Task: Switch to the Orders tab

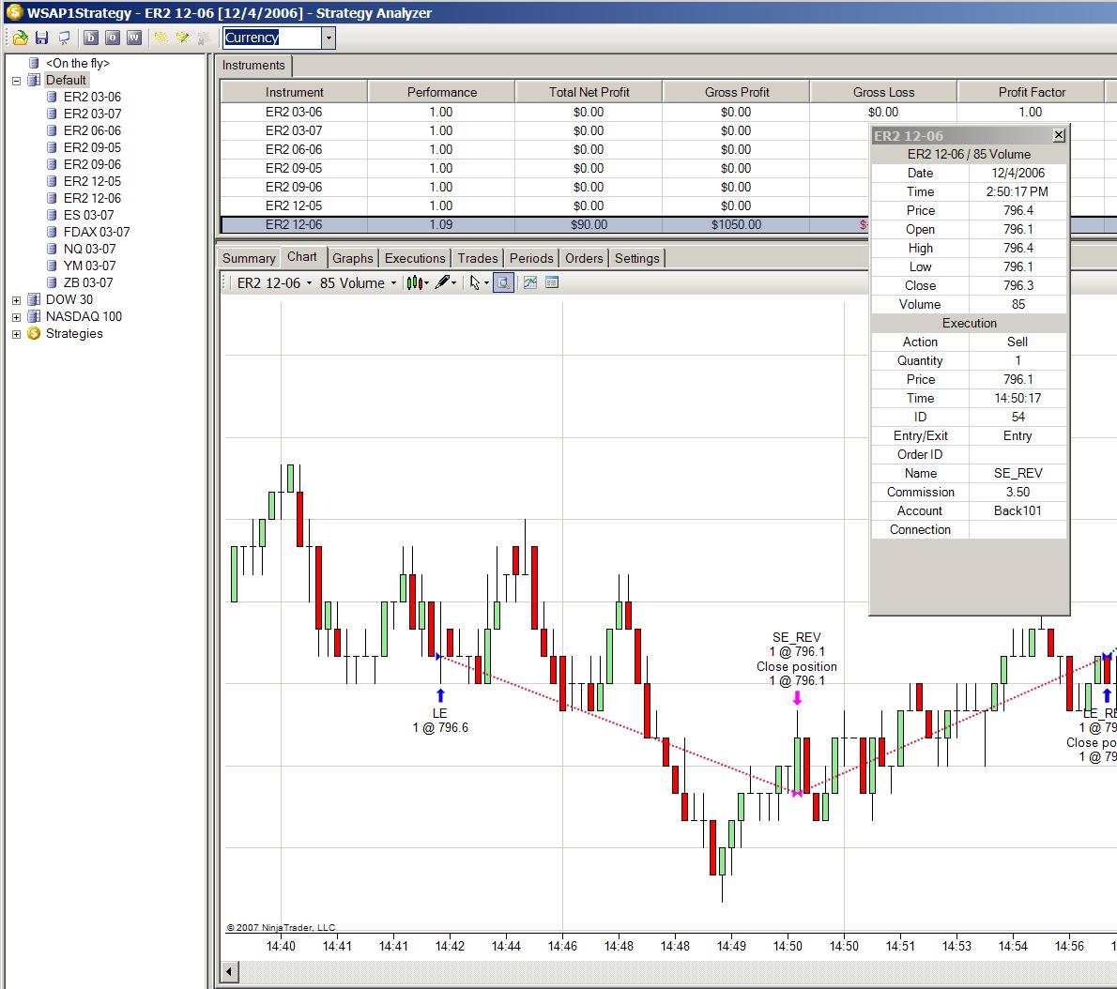Action: point(584,258)
